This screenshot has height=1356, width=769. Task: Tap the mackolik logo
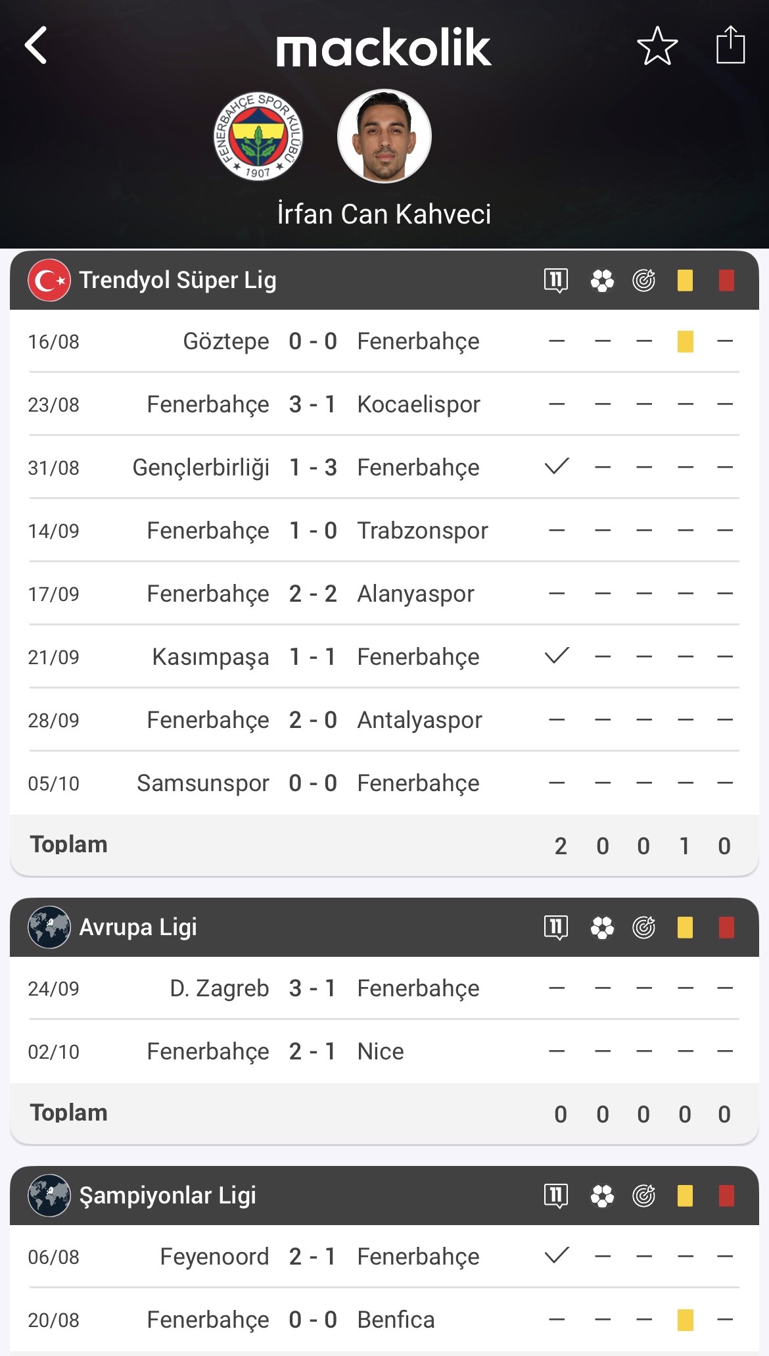pos(384,47)
